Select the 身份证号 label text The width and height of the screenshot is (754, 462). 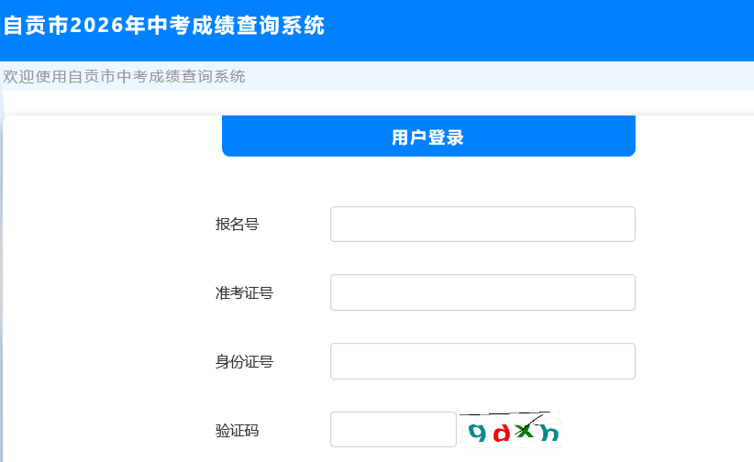[244, 361]
